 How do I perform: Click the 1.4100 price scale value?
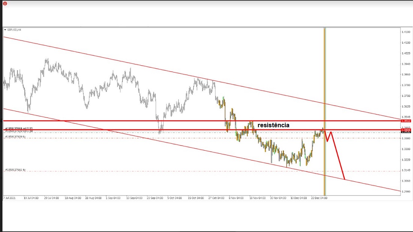pyautogui.click(x=406, y=42)
